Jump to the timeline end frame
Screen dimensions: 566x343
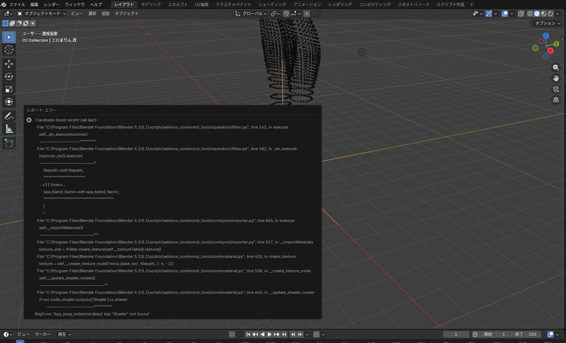(x=284, y=334)
